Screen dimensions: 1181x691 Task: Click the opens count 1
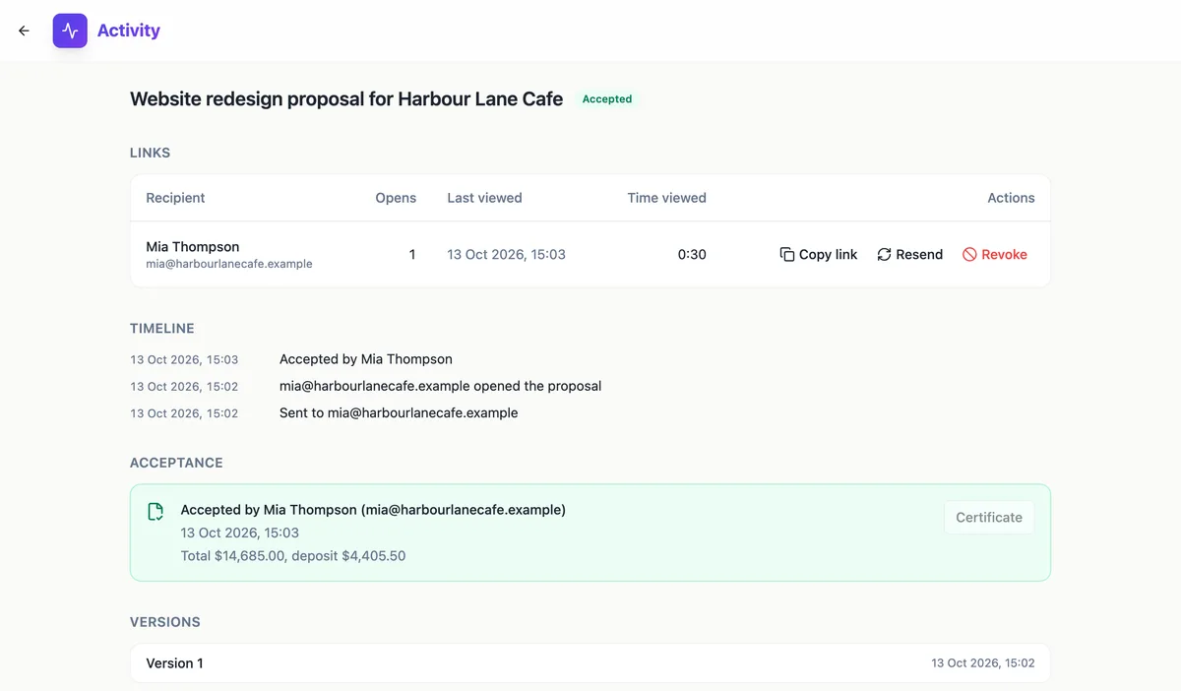(x=412, y=255)
